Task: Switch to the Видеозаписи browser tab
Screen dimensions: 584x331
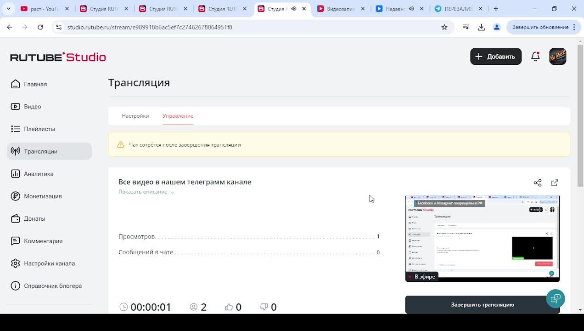Action: tap(342, 9)
